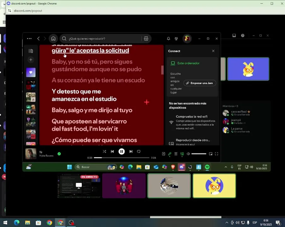
Task: Seek on the song progress bar
Action: coord(122,158)
